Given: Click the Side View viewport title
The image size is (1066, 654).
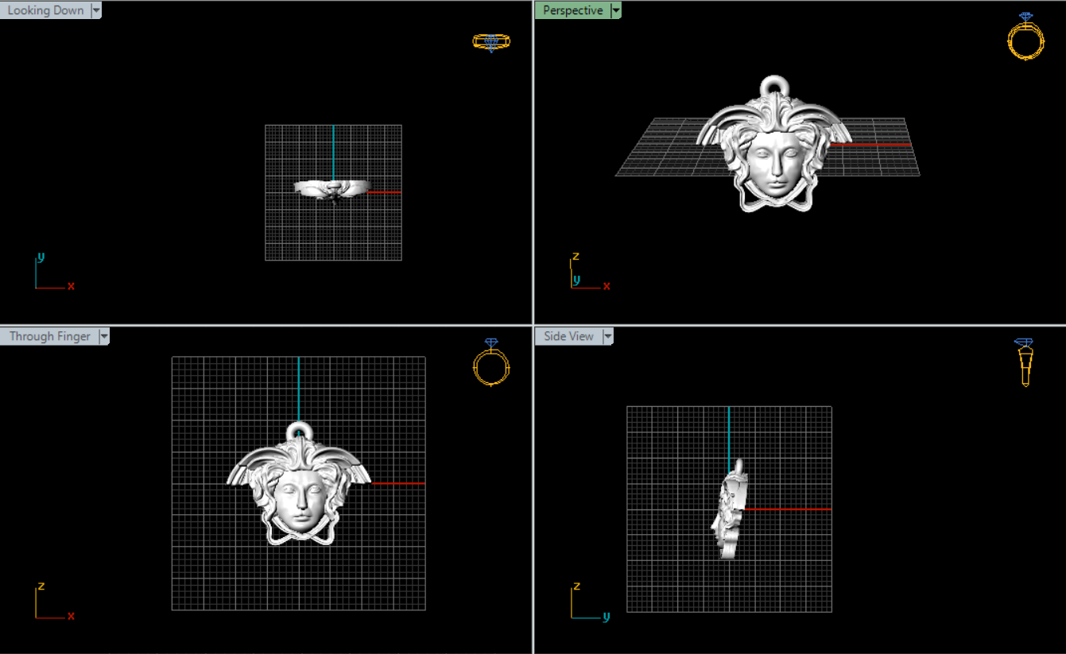Looking at the screenshot, I should (x=568, y=336).
